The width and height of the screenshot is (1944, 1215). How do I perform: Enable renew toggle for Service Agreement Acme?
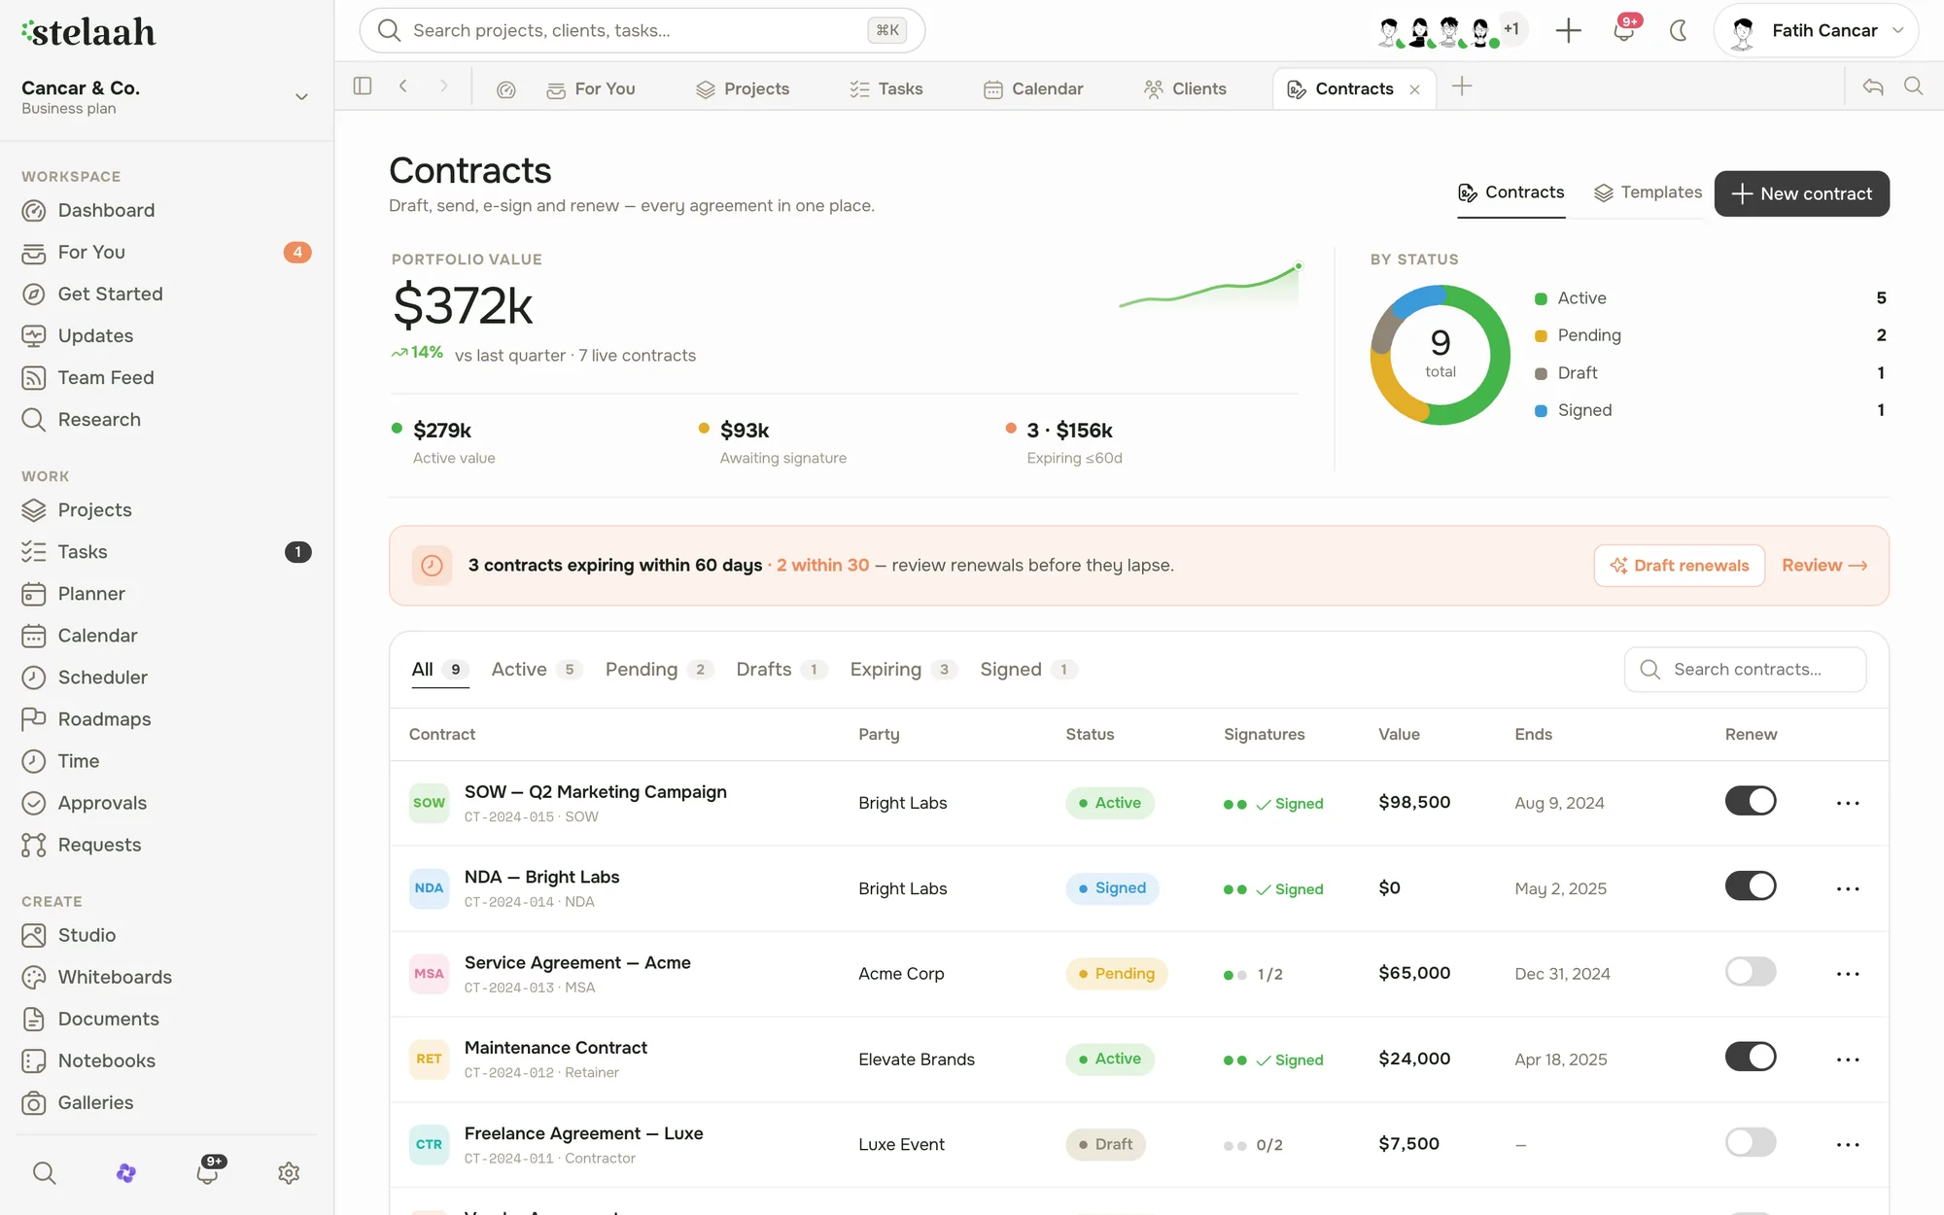tap(1751, 971)
